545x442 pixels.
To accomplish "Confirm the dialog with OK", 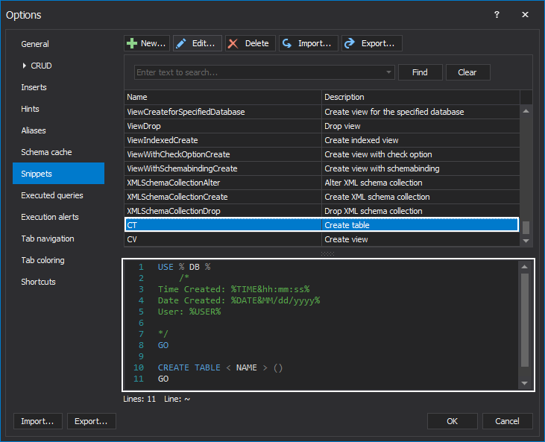I will pos(452,421).
